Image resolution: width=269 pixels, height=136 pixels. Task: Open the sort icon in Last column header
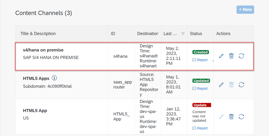(x=183, y=34)
